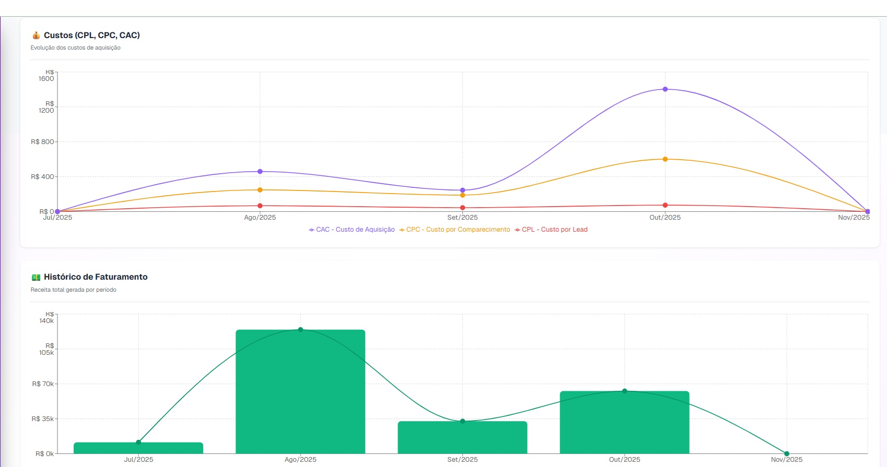
Task: Select the purple CAC data point at Out/2025
Action: [x=665, y=89]
